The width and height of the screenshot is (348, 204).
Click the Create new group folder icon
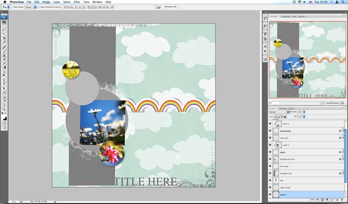pyautogui.click(x=332, y=200)
